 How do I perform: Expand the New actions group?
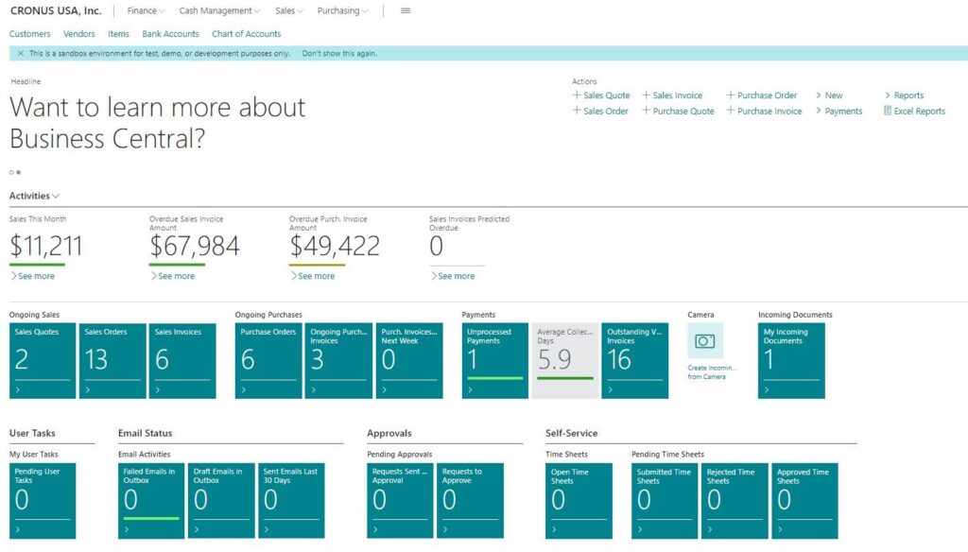pyautogui.click(x=829, y=95)
